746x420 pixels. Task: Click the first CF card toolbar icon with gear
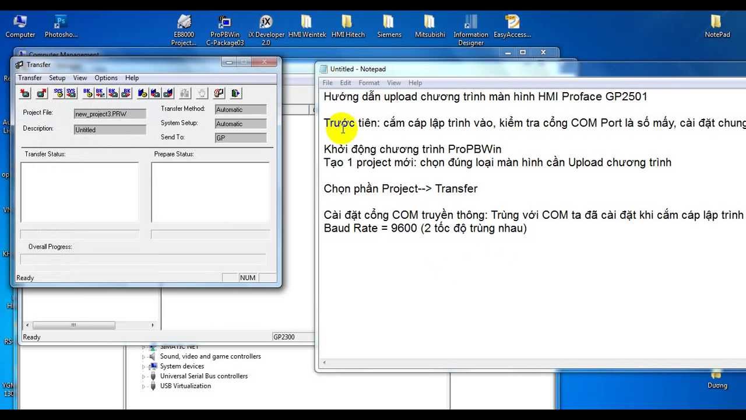pos(143,93)
